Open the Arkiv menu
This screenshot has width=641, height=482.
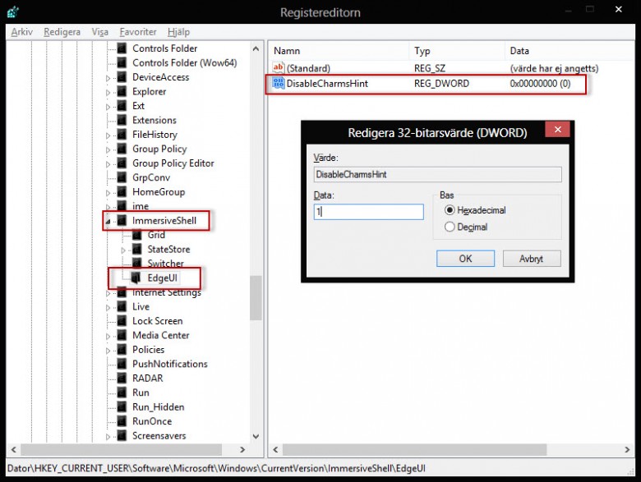coord(21,32)
